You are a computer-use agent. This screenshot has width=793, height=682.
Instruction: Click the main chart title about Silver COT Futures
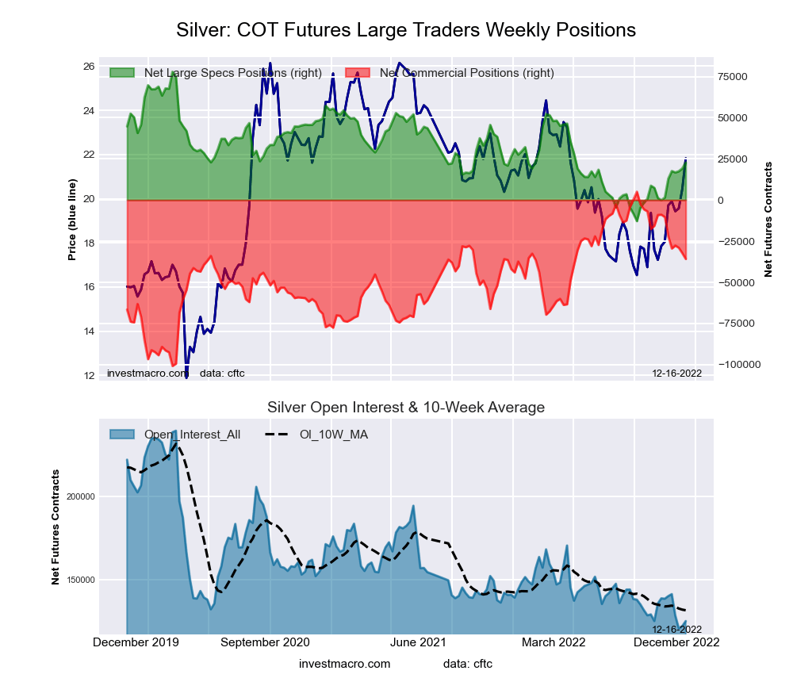coord(405,30)
